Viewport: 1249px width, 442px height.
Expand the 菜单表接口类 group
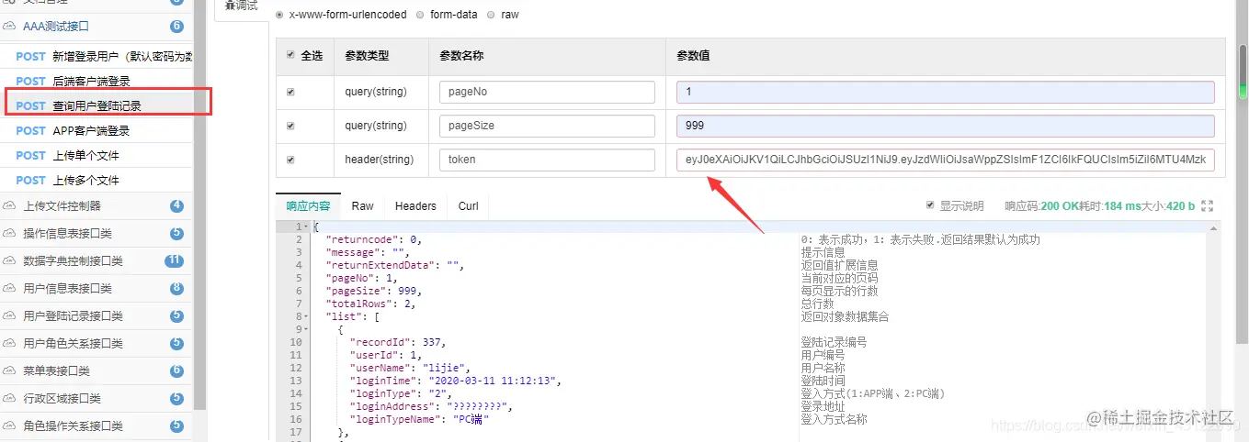coord(97,371)
